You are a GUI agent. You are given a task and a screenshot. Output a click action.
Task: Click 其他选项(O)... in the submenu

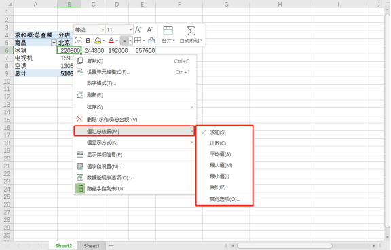tap(225, 199)
